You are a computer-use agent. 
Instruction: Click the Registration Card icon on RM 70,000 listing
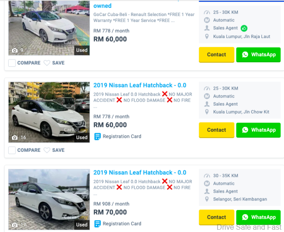[97, 224]
